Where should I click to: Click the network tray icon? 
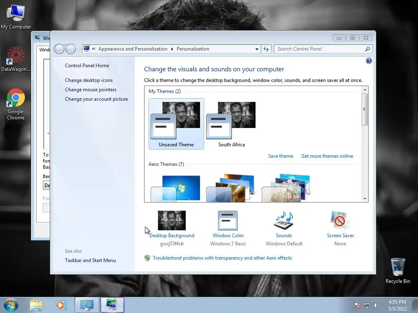click(x=367, y=305)
